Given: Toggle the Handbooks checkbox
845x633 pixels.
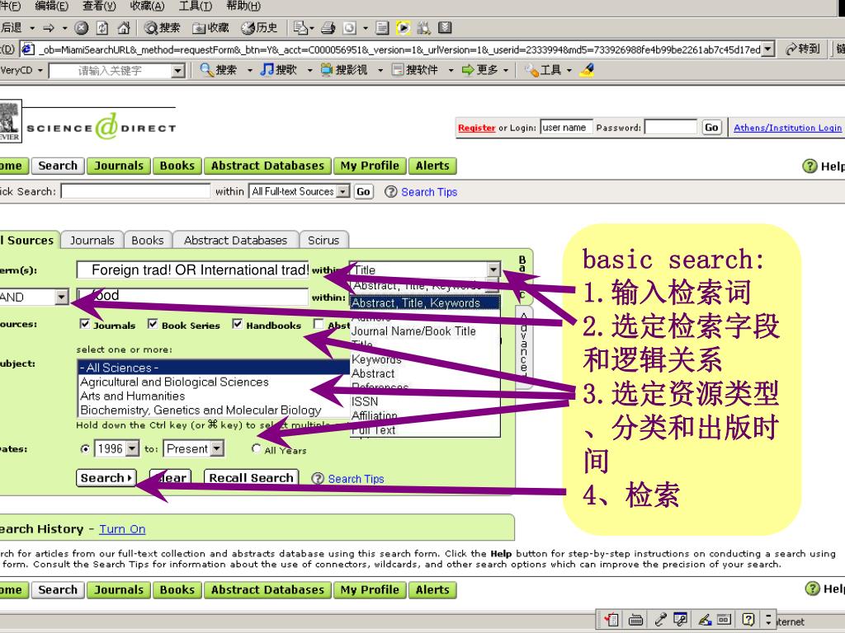Looking at the screenshot, I should 237,324.
